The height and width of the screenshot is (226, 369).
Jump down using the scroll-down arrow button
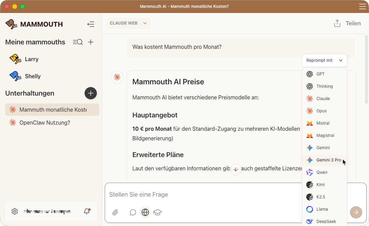tap(236, 169)
